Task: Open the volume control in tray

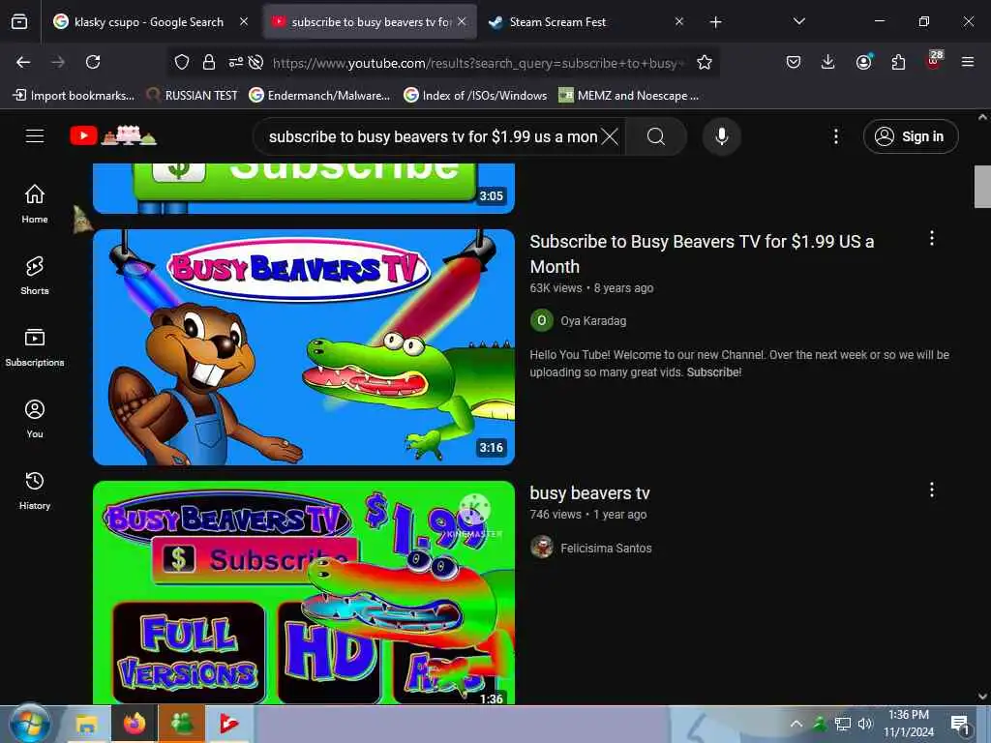Action: coord(864,724)
